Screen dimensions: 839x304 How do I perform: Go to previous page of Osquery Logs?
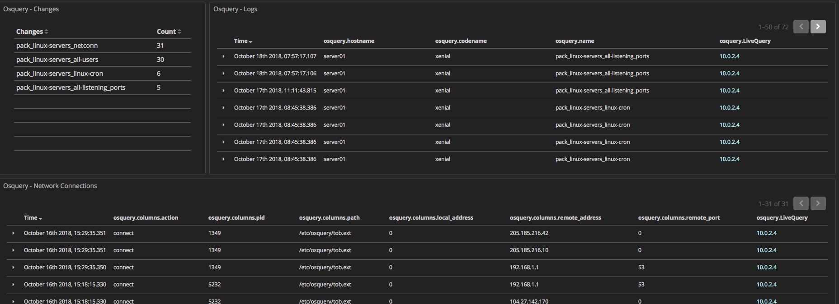click(x=801, y=27)
